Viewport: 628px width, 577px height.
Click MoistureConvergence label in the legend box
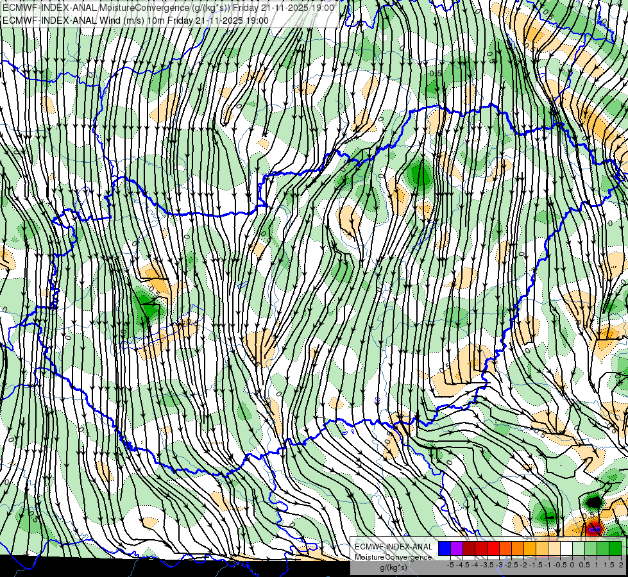pyautogui.click(x=393, y=557)
